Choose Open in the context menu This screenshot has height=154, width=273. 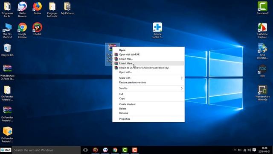(148, 50)
